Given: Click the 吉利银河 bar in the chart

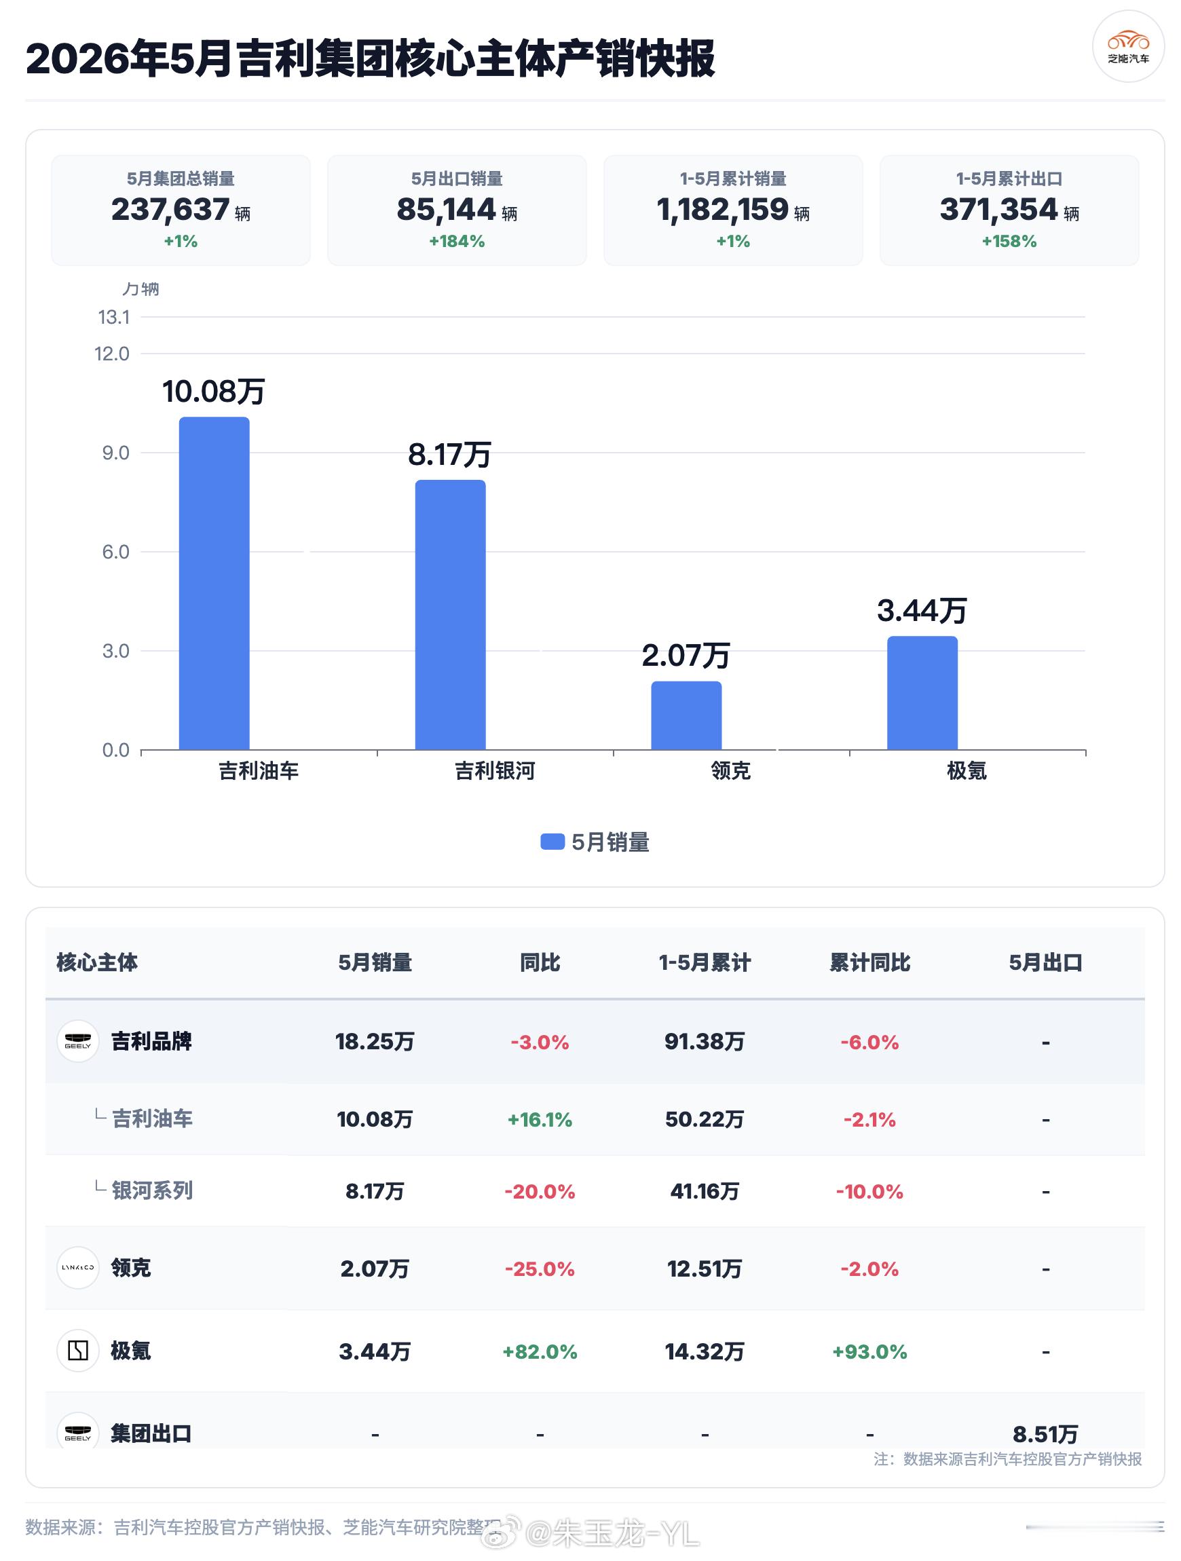Looking at the screenshot, I should pos(451,615).
